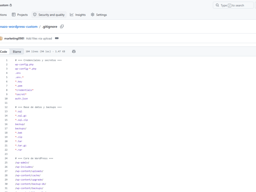
Task: Open marketing0981 user profile
Action: (x=14, y=38)
